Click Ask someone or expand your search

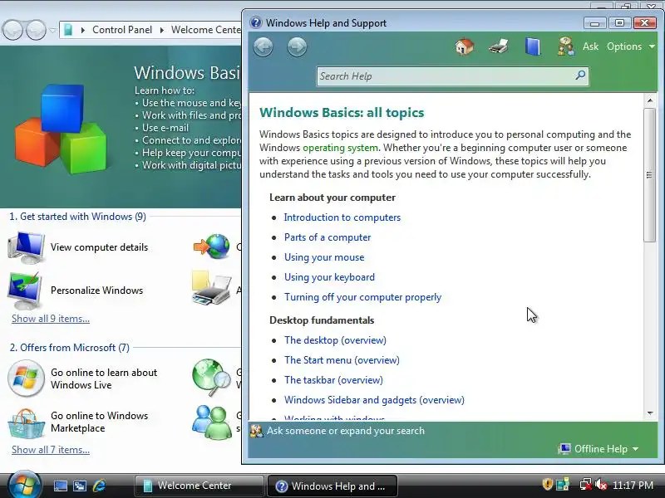pyautogui.click(x=345, y=431)
